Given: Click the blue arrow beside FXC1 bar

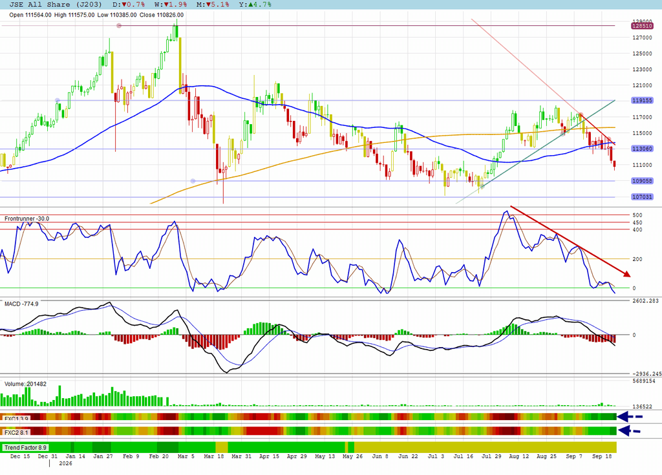Looking at the screenshot, I should click(x=630, y=417).
